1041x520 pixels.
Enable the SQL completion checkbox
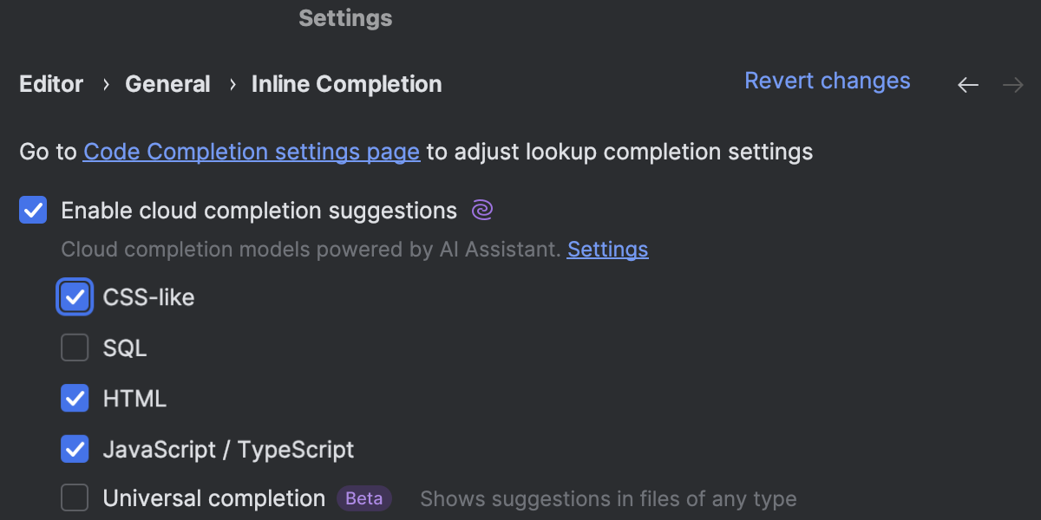tap(75, 347)
